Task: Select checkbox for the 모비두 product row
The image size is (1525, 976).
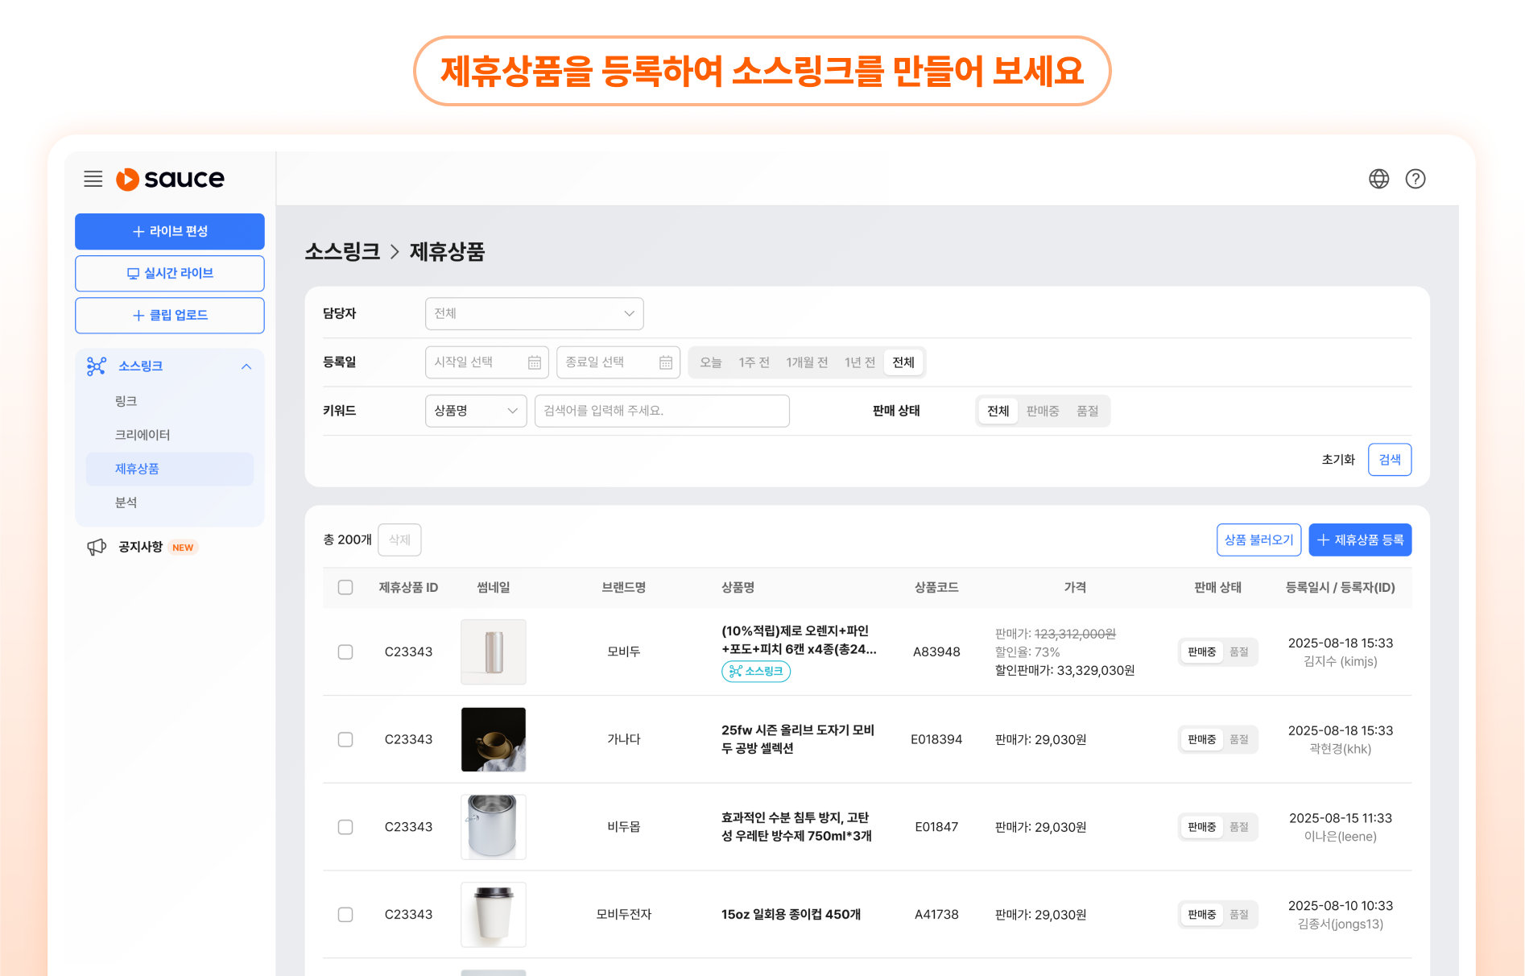Action: tap(345, 651)
